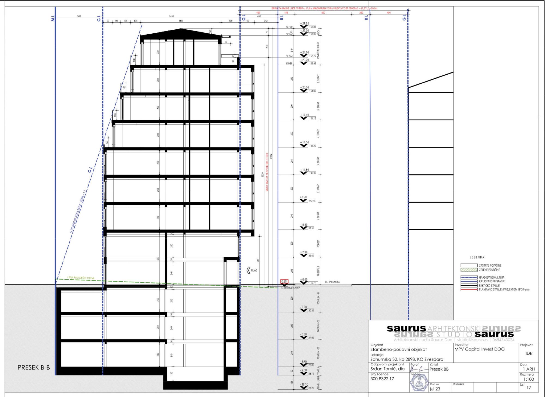
Task: Click the jul 23 date field
Action: 435,389
